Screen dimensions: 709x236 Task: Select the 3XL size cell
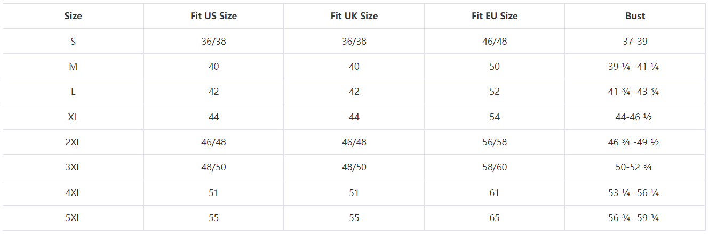pyautogui.click(x=73, y=167)
